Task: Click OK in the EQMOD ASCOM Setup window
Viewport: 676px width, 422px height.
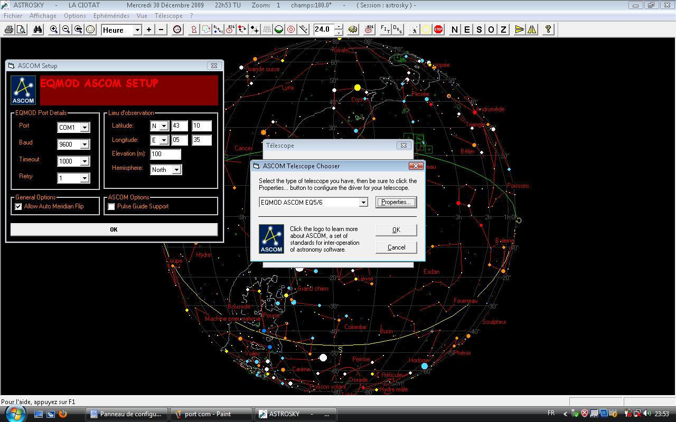Action: point(114,229)
